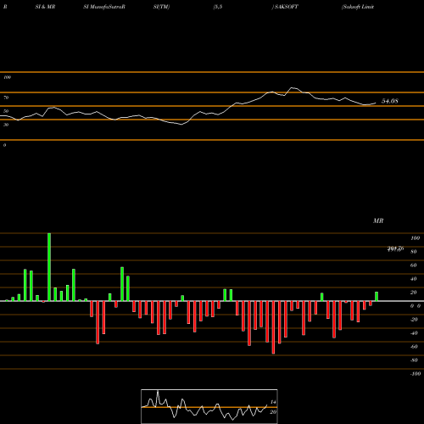This screenshot has width=424, height=424.
Task: Click the 'Saksoft Limit' company name text
Action: pyautogui.click(x=358, y=7)
